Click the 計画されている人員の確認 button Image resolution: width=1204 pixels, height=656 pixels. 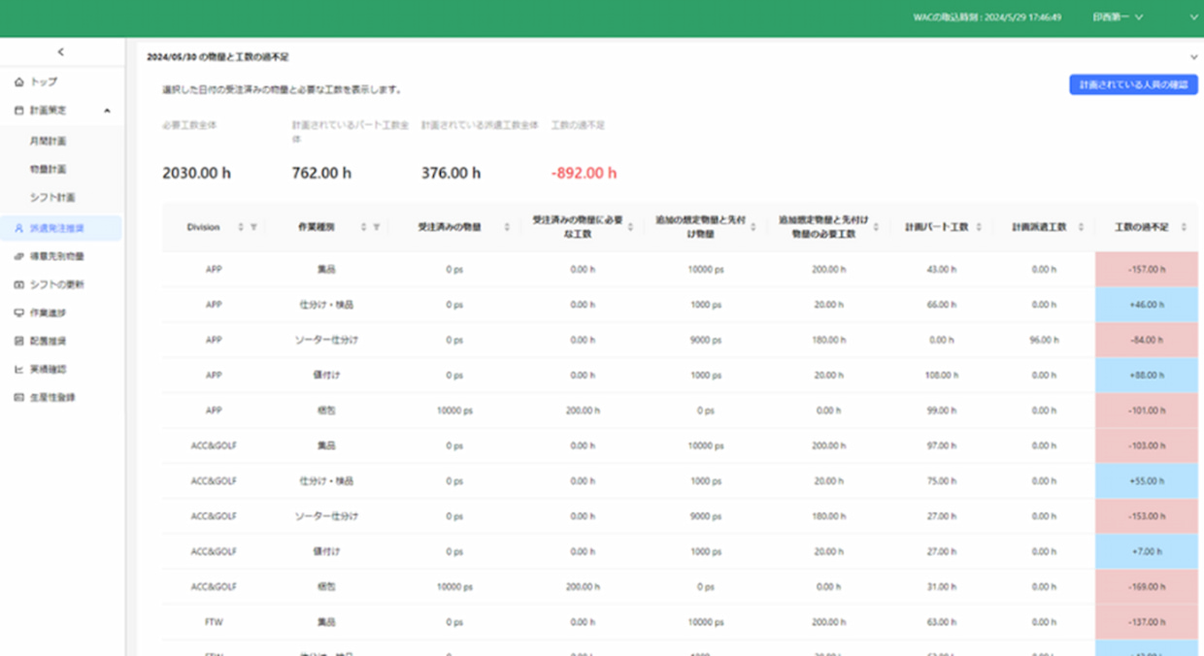(1133, 85)
